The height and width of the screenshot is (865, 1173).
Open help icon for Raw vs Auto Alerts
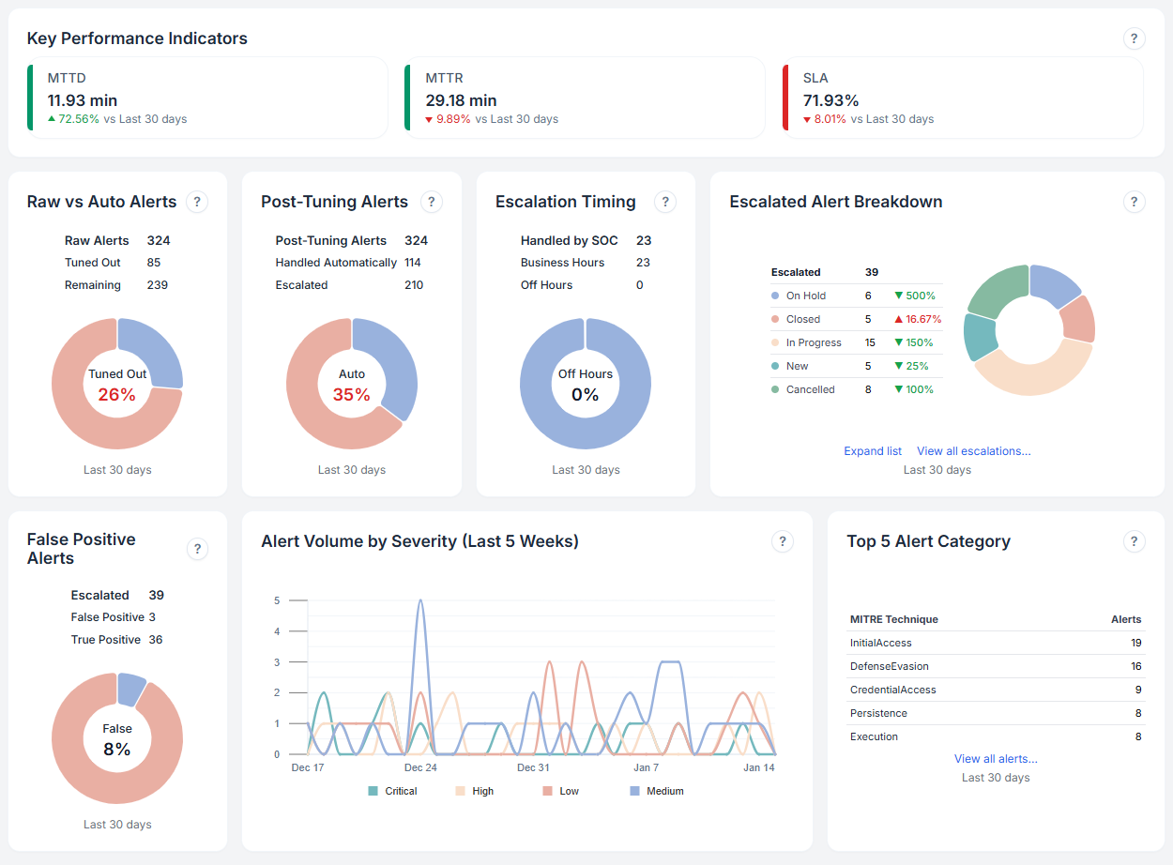tap(196, 202)
